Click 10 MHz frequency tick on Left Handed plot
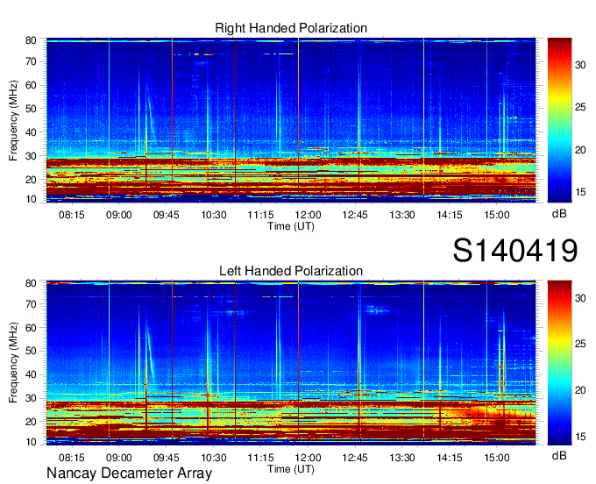This screenshot has width=596, height=484. 31,442
